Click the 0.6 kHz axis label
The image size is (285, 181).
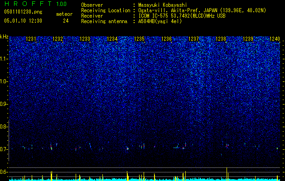[x=4, y=172]
